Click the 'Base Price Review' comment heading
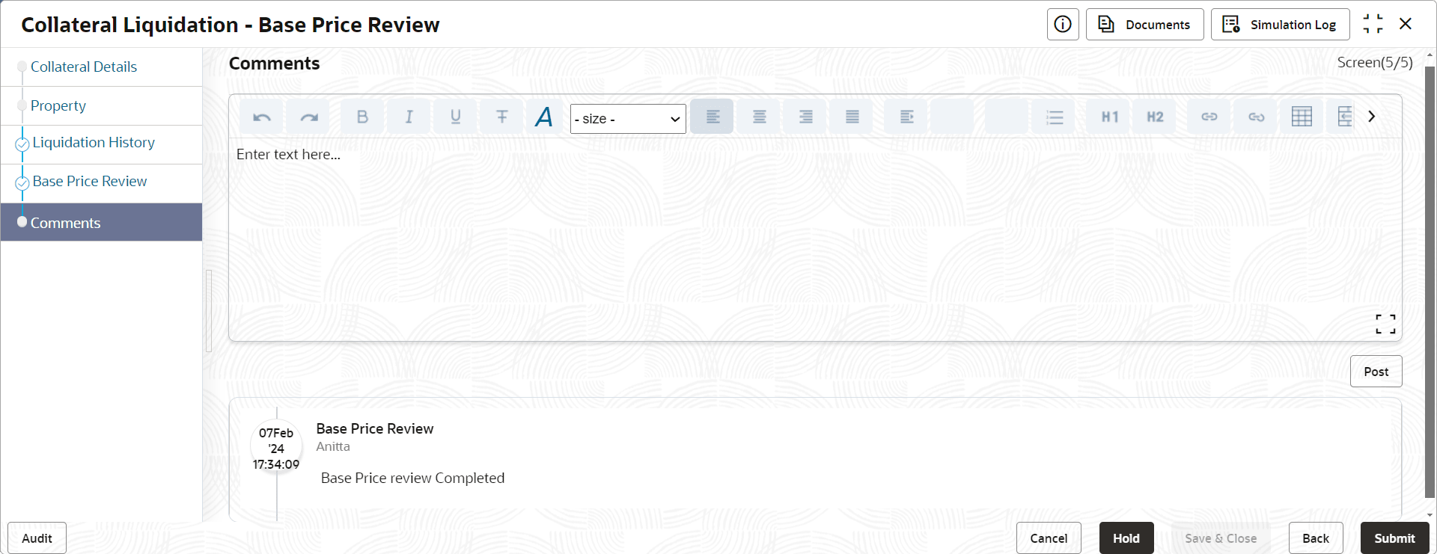1437x554 pixels. pyautogui.click(x=375, y=428)
